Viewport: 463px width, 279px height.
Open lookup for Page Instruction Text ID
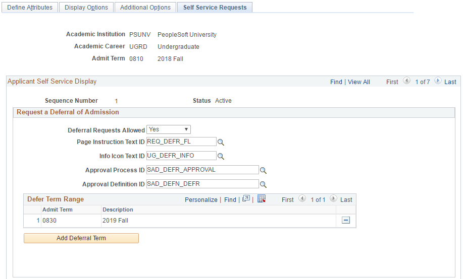(x=221, y=143)
